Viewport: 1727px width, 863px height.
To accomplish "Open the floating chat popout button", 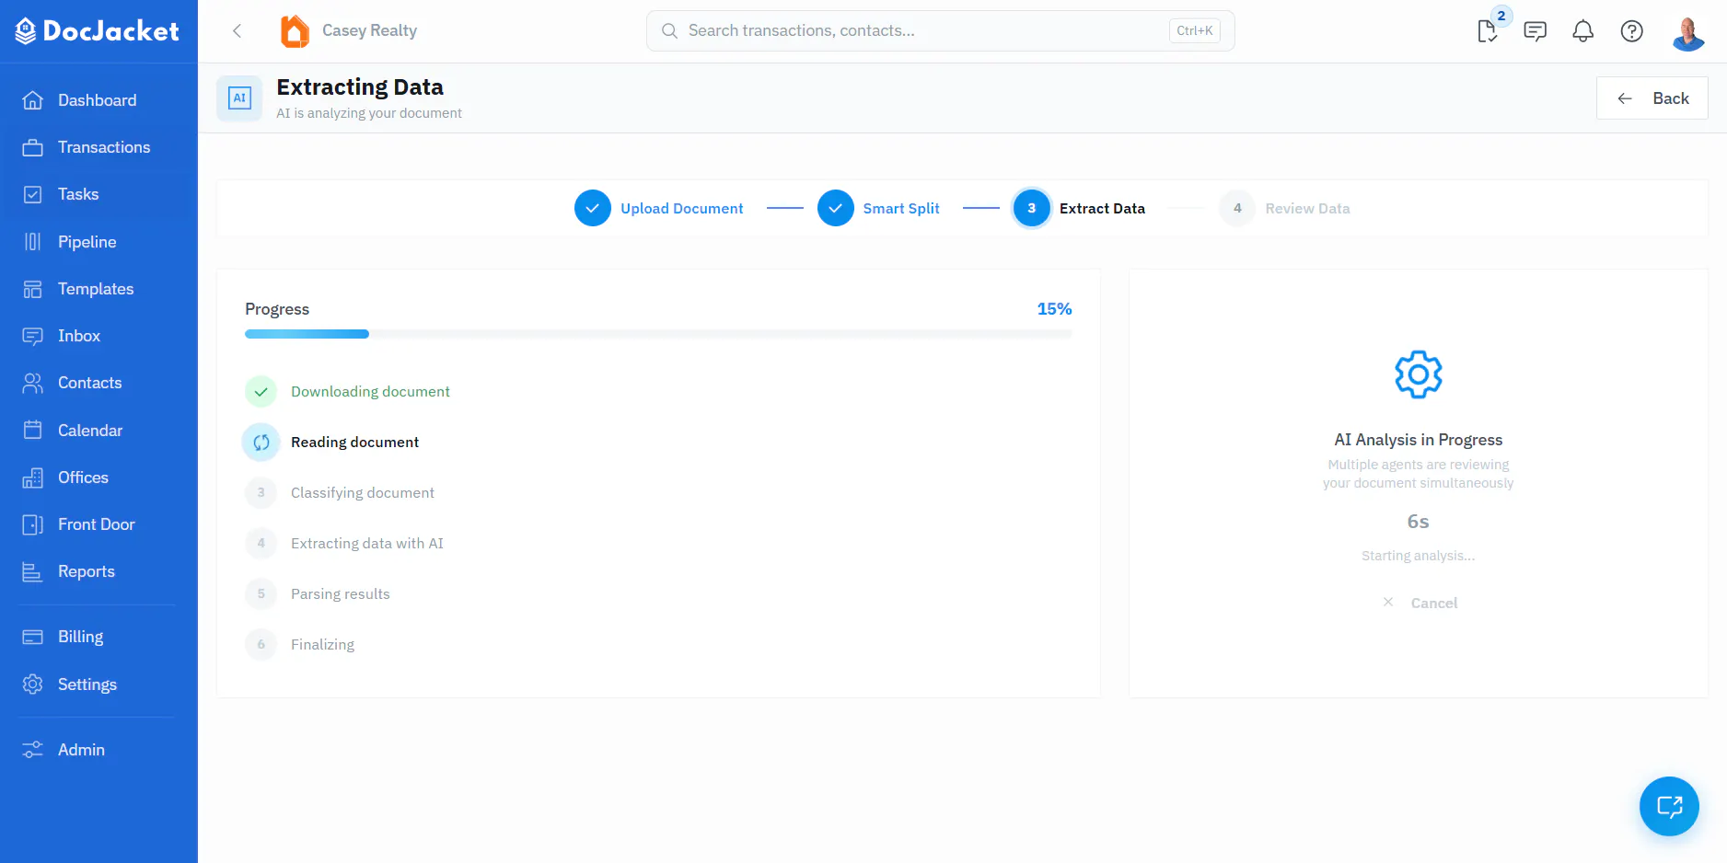I will coord(1669,807).
